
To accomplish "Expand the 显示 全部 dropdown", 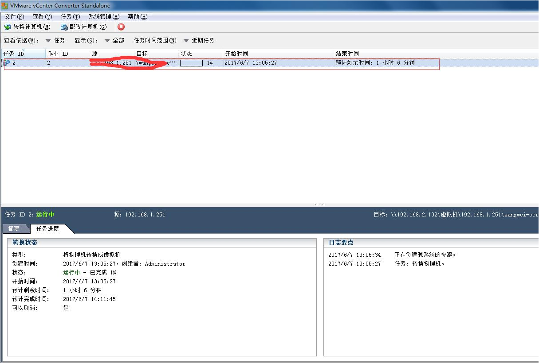I will coord(114,40).
